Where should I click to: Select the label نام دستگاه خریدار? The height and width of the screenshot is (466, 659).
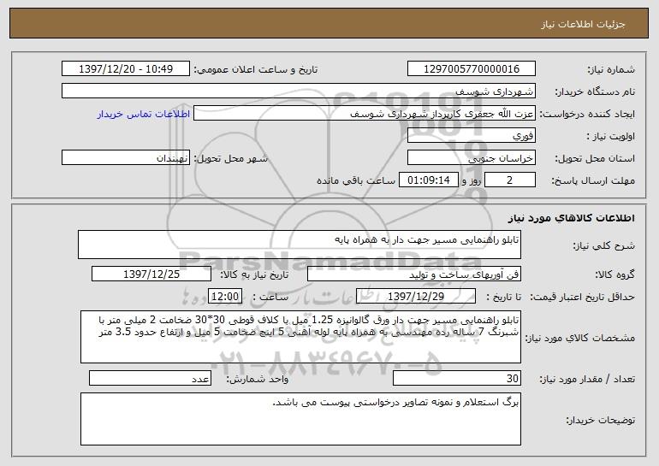click(x=595, y=92)
